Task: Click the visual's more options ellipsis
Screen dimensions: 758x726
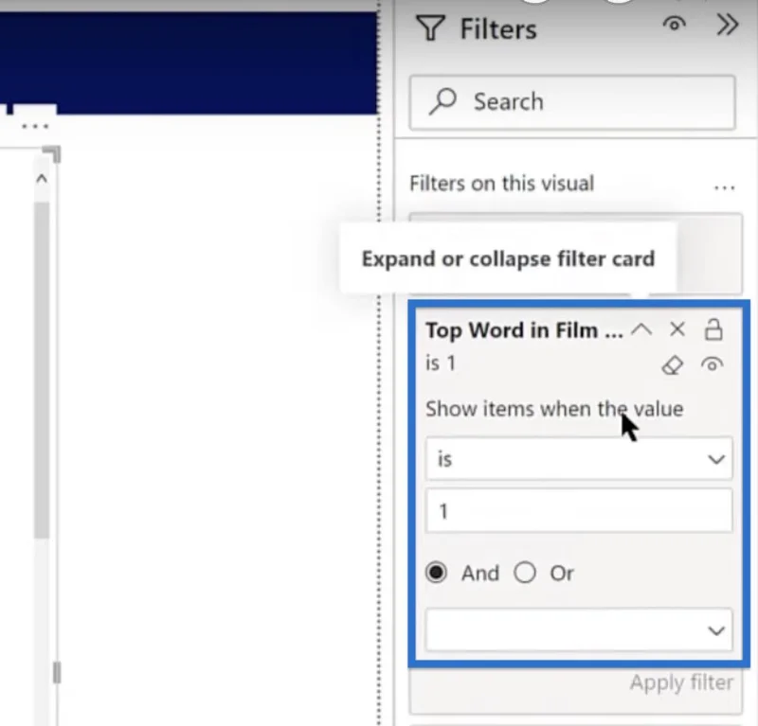Action: click(35, 127)
